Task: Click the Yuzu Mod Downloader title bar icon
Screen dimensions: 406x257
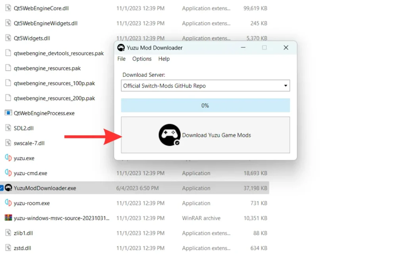Action: pos(121,48)
